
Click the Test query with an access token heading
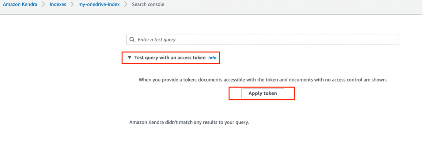click(x=170, y=58)
